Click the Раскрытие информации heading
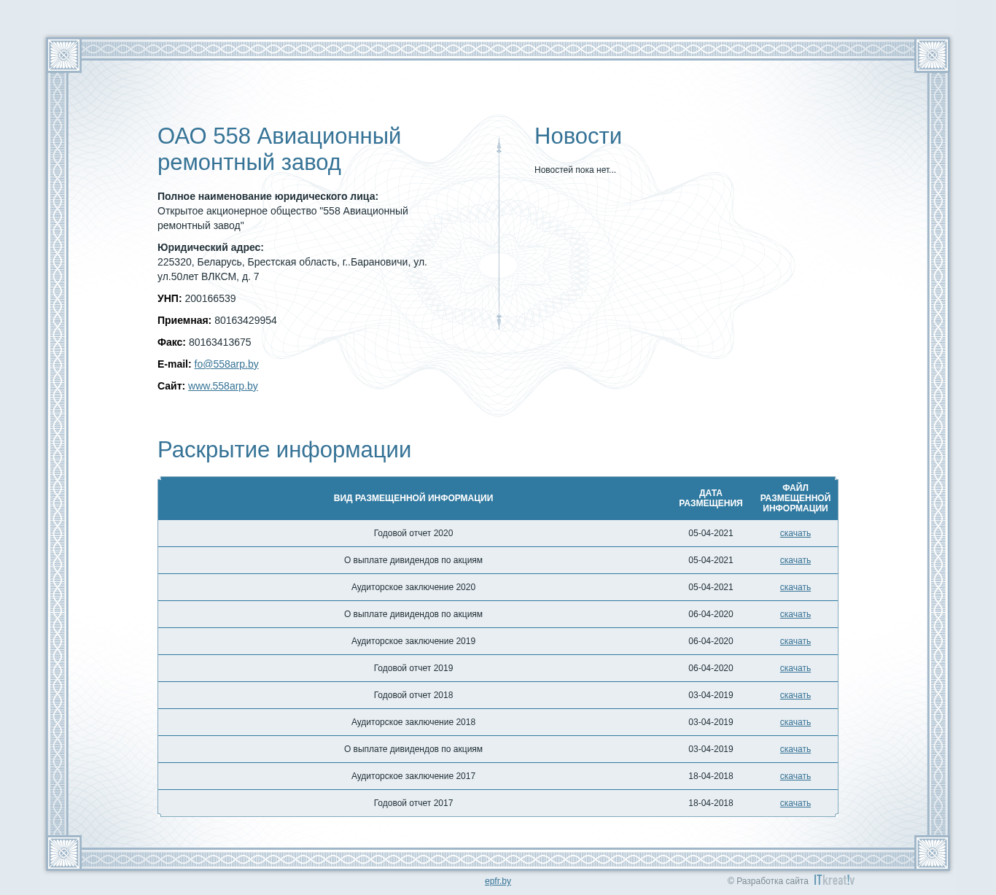 click(284, 450)
